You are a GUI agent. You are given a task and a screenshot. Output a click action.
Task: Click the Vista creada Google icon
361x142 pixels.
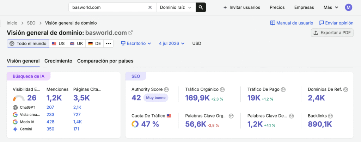[15, 115]
